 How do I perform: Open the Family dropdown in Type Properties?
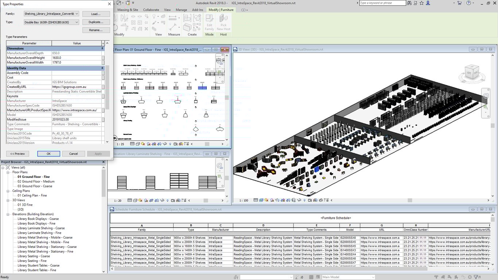coord(77,14)
